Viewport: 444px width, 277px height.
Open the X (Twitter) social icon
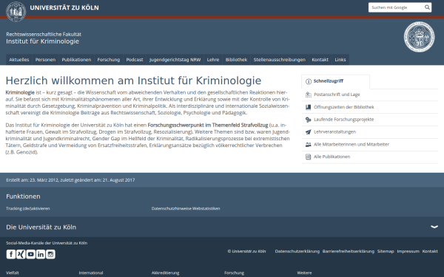(21, 254)
